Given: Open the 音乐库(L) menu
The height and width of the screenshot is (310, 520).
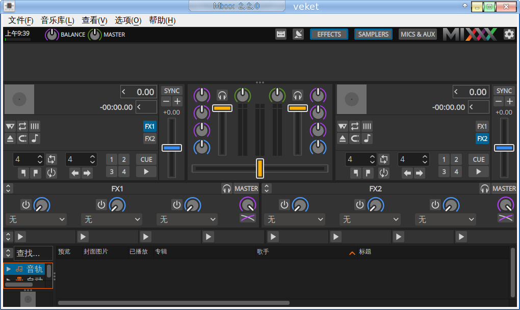Looking at the screenshot, I should click(58, 20).
